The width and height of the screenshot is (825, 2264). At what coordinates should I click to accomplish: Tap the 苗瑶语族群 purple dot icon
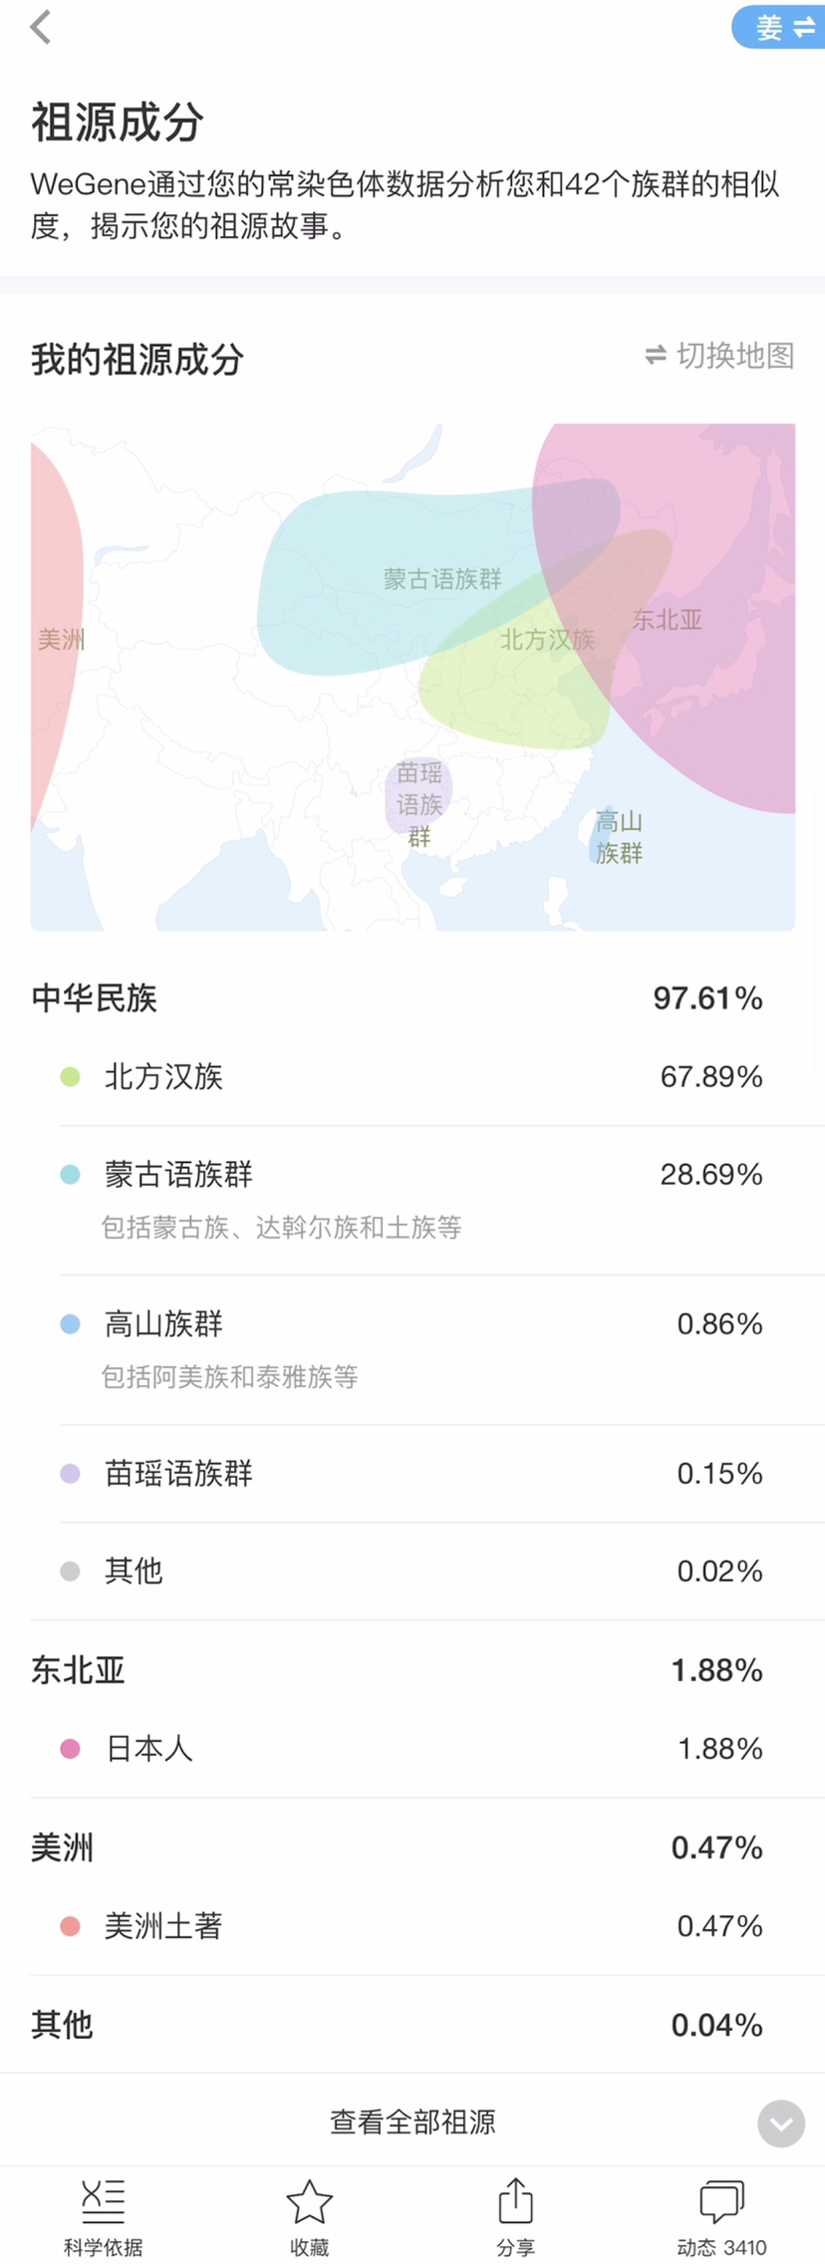point(70,1473)
